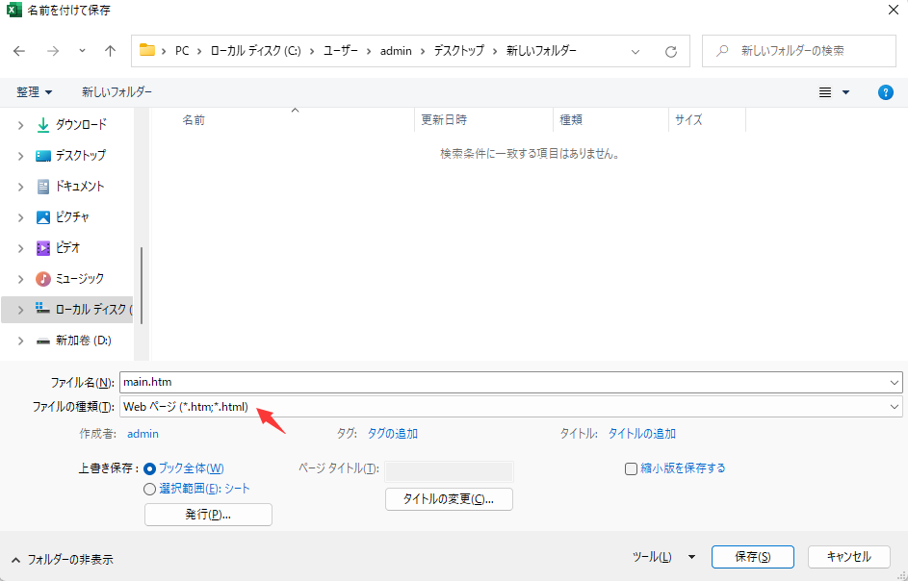The height and width of the screenshot is (581, 908).
Task: Click the Excel icon in the title bar
Action: click(13, 11)
